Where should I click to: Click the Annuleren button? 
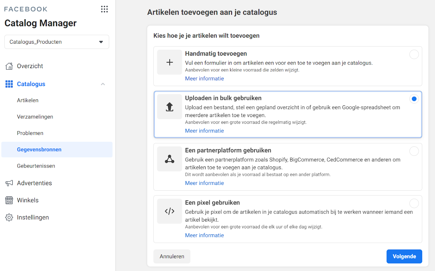172,256
